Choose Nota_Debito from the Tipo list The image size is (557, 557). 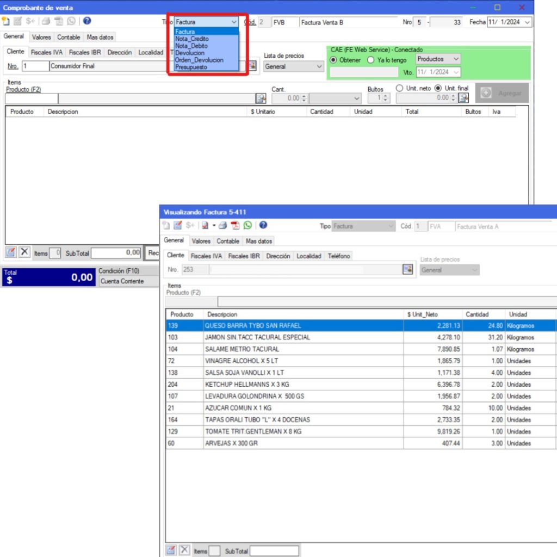click(191, 46)
